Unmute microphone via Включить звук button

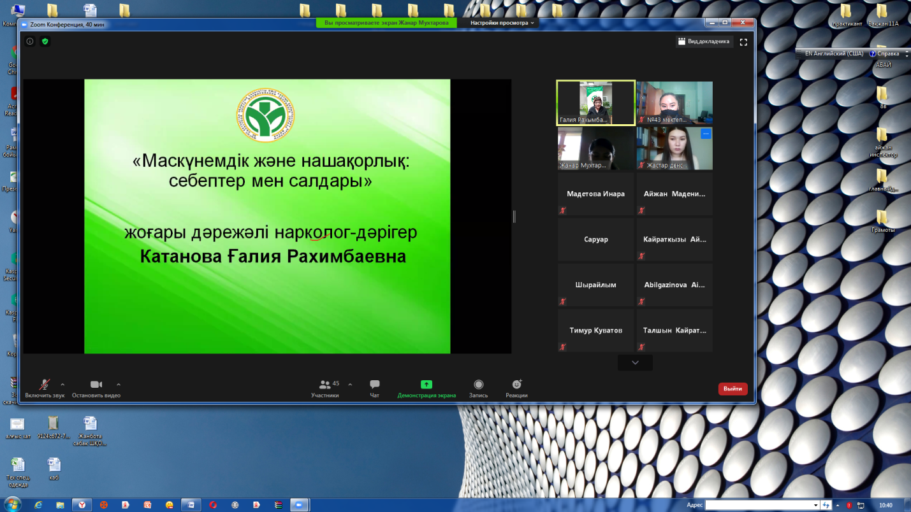45,388
